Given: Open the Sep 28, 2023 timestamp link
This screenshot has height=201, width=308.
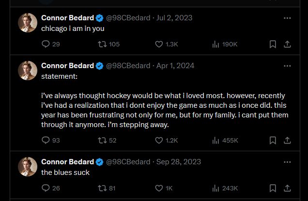Looking at the screenshot, I should (175, 162).
